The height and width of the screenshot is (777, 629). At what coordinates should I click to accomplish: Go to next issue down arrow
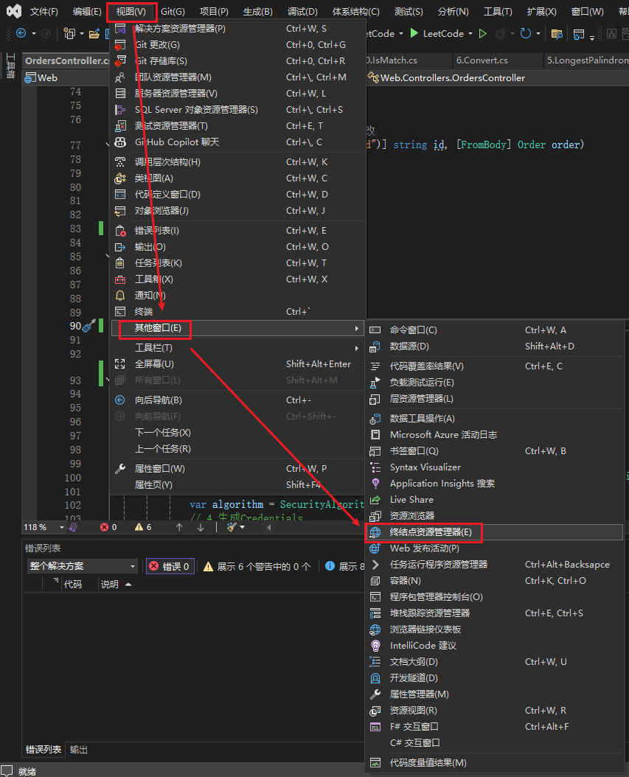[201, 527]
